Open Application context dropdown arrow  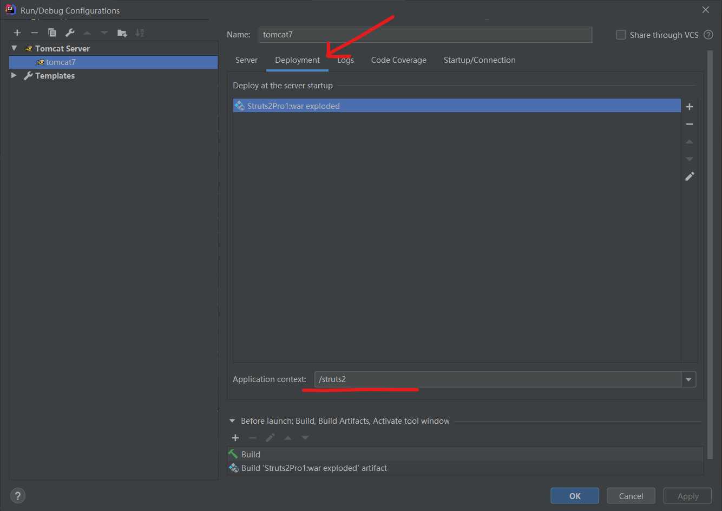click(x=688, y=379)
